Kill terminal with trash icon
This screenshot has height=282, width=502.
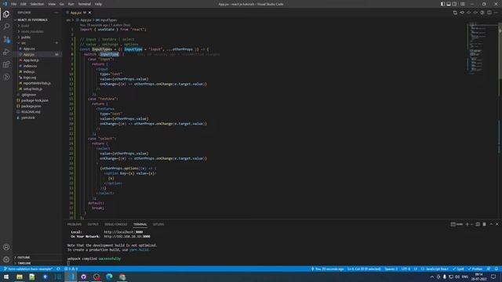tap(485, 224)
